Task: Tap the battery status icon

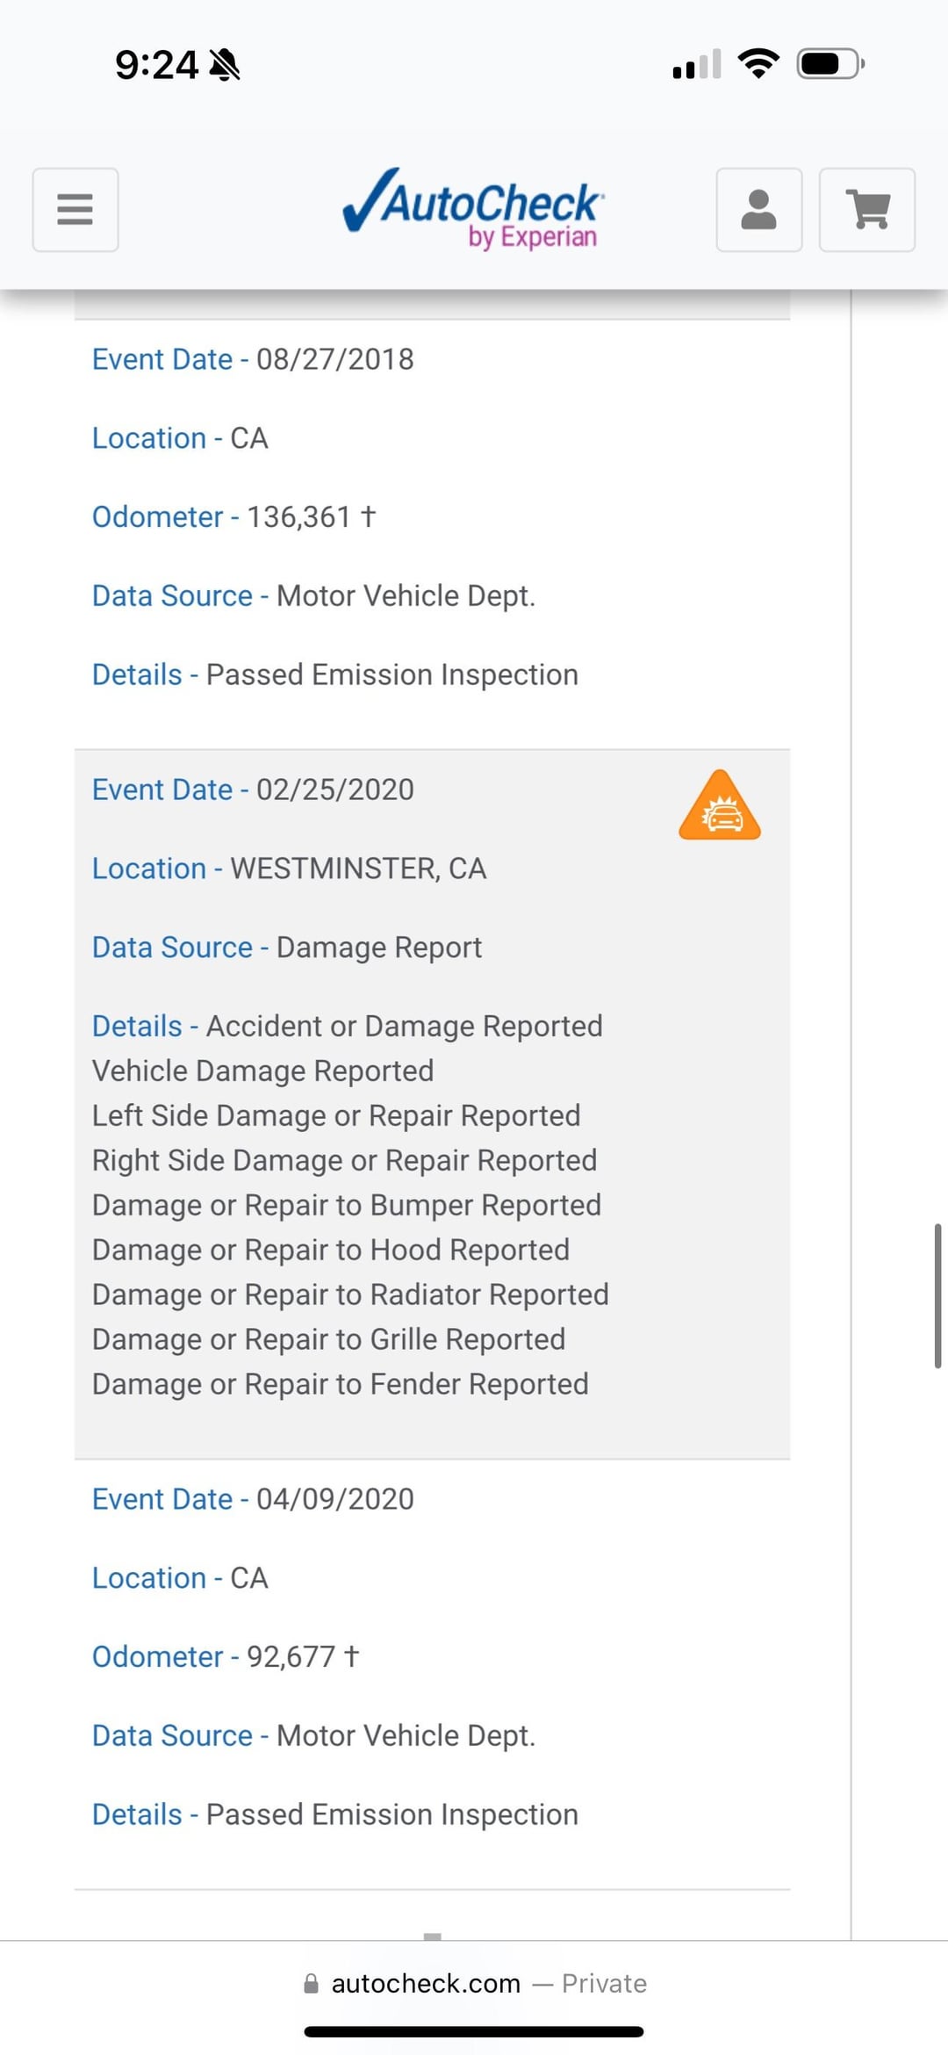Action: point(829,64)
